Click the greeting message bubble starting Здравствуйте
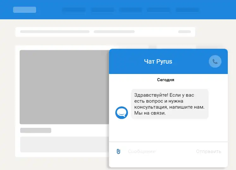The image size is (236, 170). point(170,104)
